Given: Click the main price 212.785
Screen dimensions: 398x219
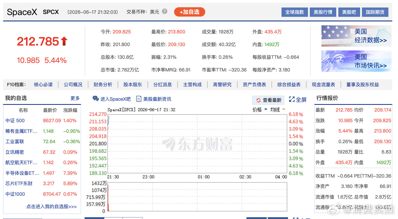Looking at the screenshot, I should pyautogui.click(x=38, y=41).
